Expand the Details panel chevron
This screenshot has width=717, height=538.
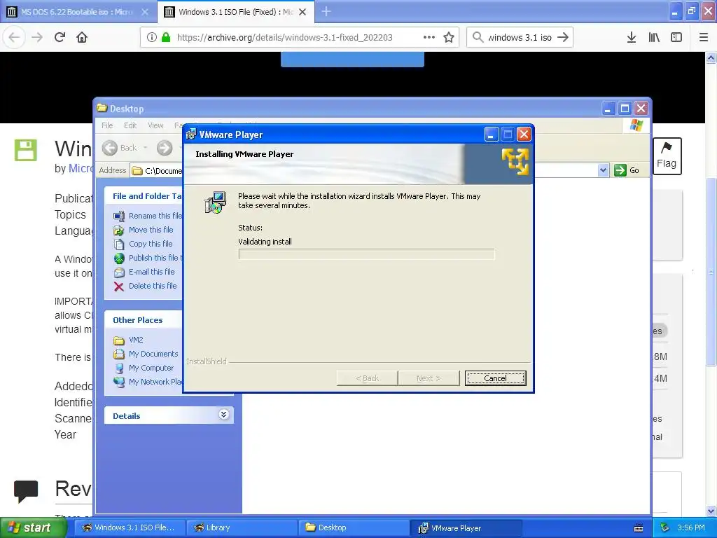(223, 415)
